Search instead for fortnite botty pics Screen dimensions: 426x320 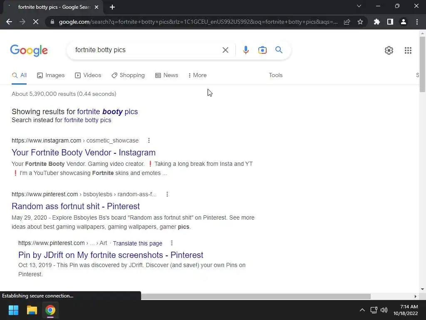click(87, 120)
